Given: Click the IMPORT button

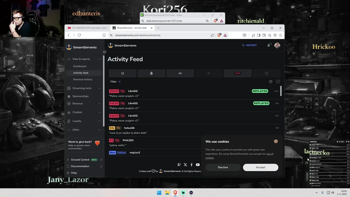Looking at the screenshot, I should pos(249,45).
